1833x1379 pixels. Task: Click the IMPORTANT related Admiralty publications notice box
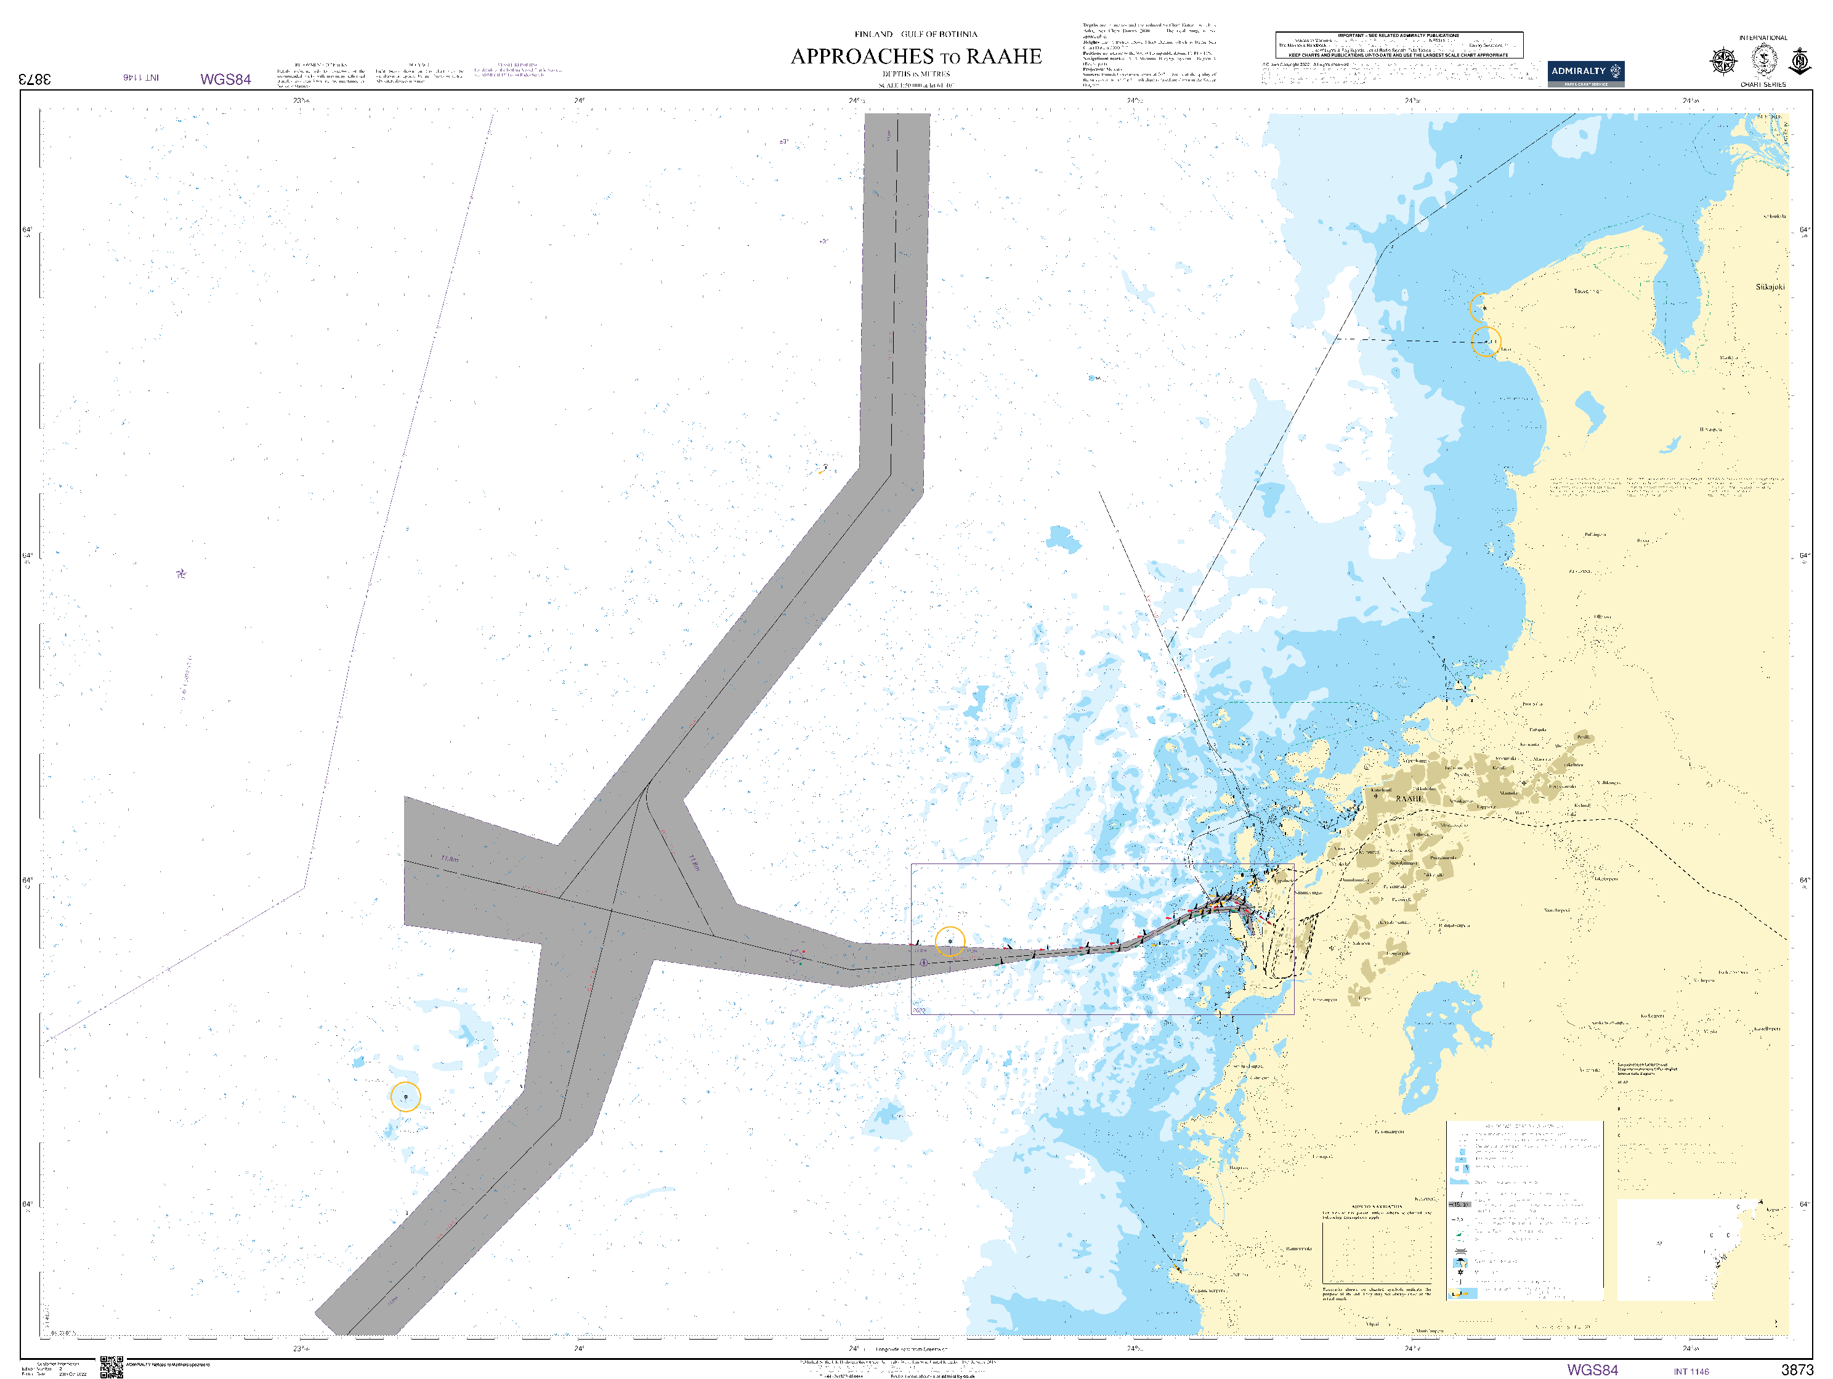1399,45
